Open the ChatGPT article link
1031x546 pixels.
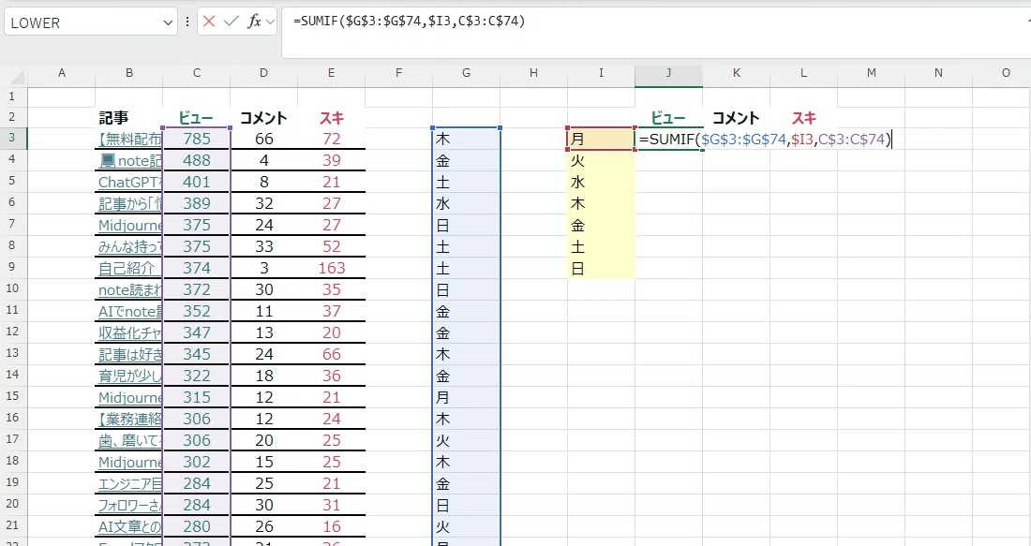click(x=129, y=182)
